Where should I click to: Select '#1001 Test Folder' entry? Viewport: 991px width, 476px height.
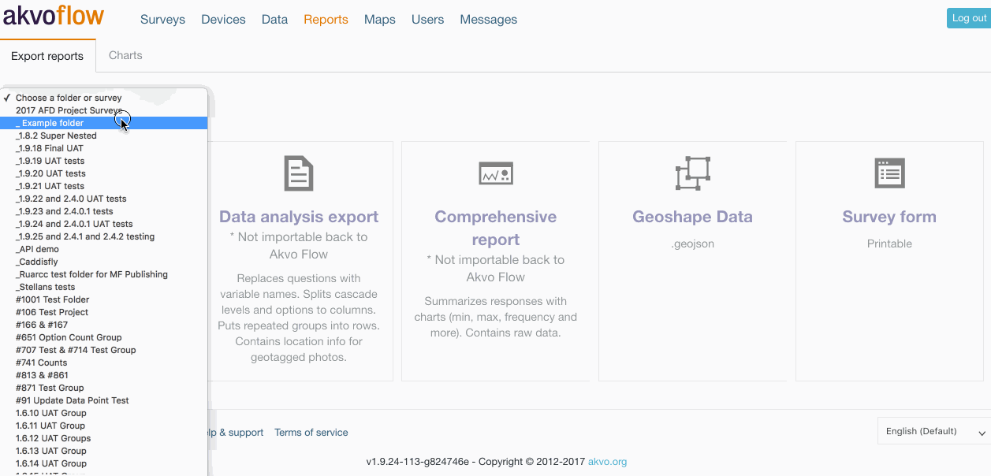point(104,299)
